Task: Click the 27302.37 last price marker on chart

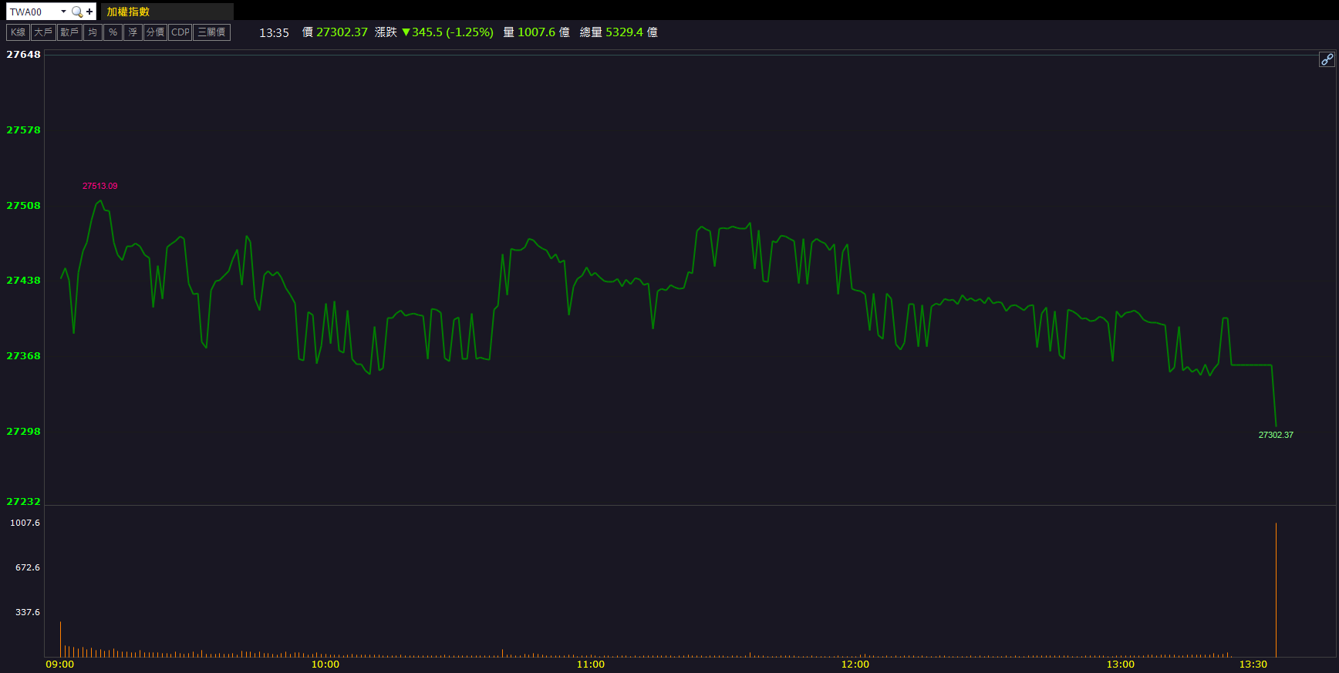Action: click(1276, 435)
